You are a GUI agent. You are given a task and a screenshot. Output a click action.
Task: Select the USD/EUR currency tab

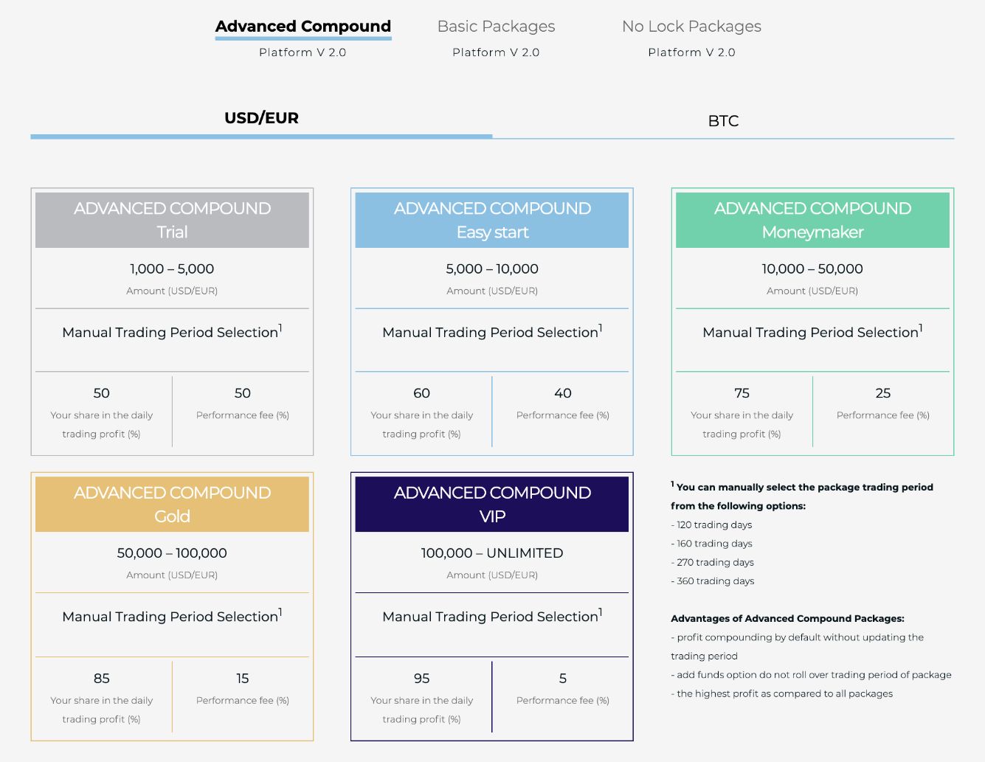pyautogui.click(x=261, y=118)
